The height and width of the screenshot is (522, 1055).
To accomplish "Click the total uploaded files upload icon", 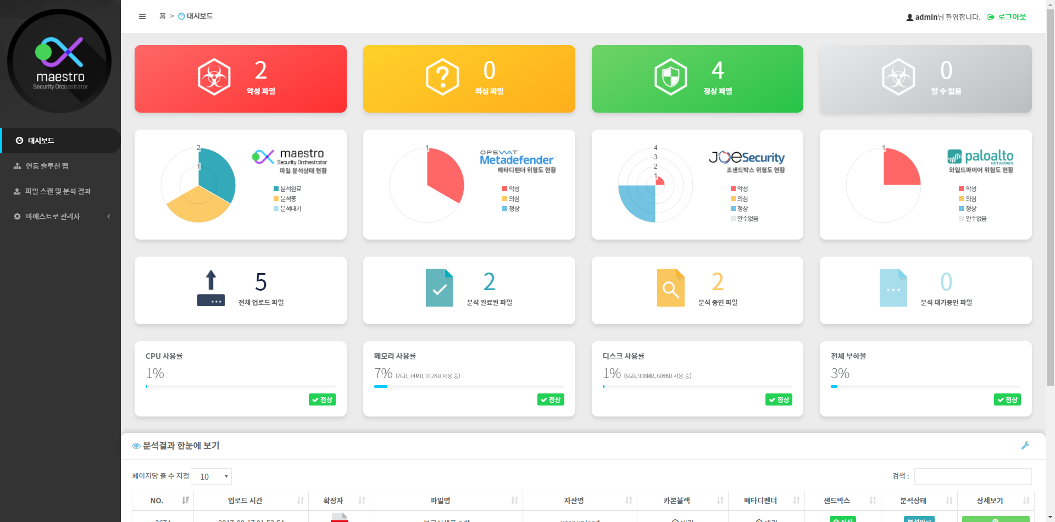I will pos(211,288).
